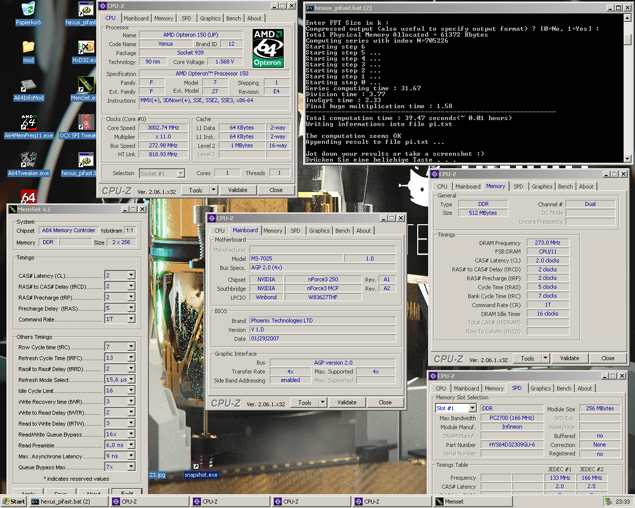
Task: Click MemSet 4.1 title bar icon
Action: click(12, 209)
